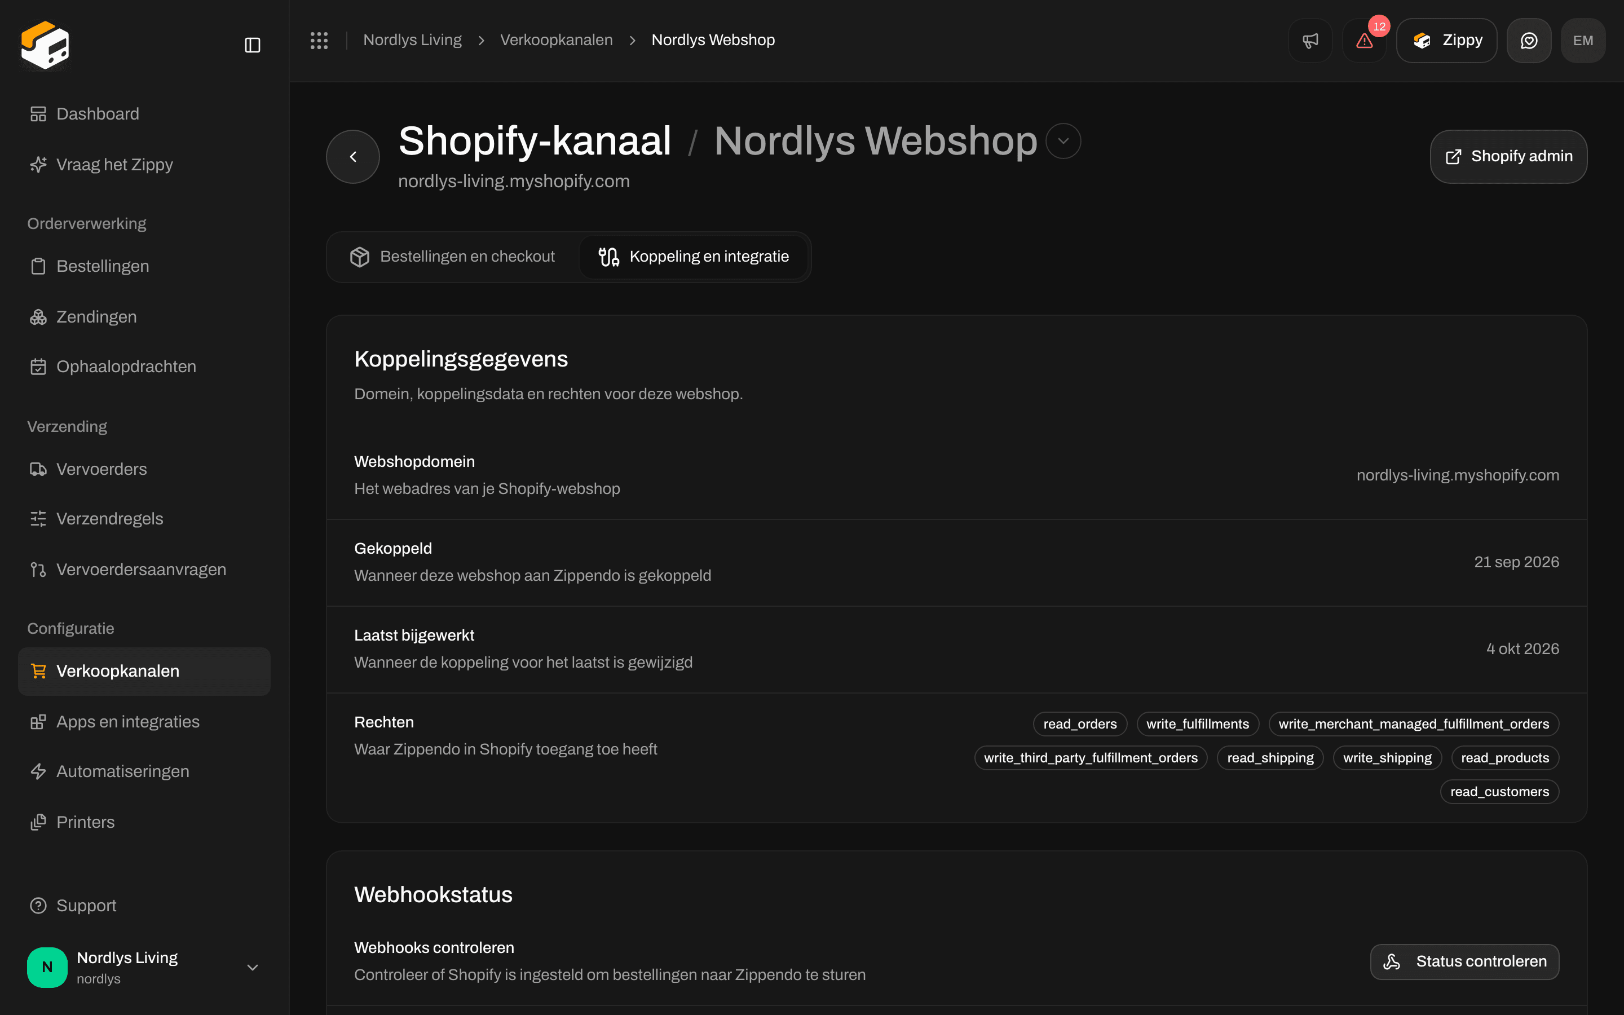Open Dashboard in the sidebar
This screenshot has width=1624, height=1015.
tap(144, 113)
